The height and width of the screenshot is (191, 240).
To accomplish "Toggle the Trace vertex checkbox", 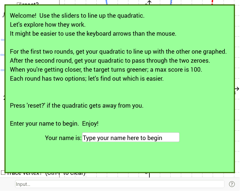I will [x=3, y=173].
